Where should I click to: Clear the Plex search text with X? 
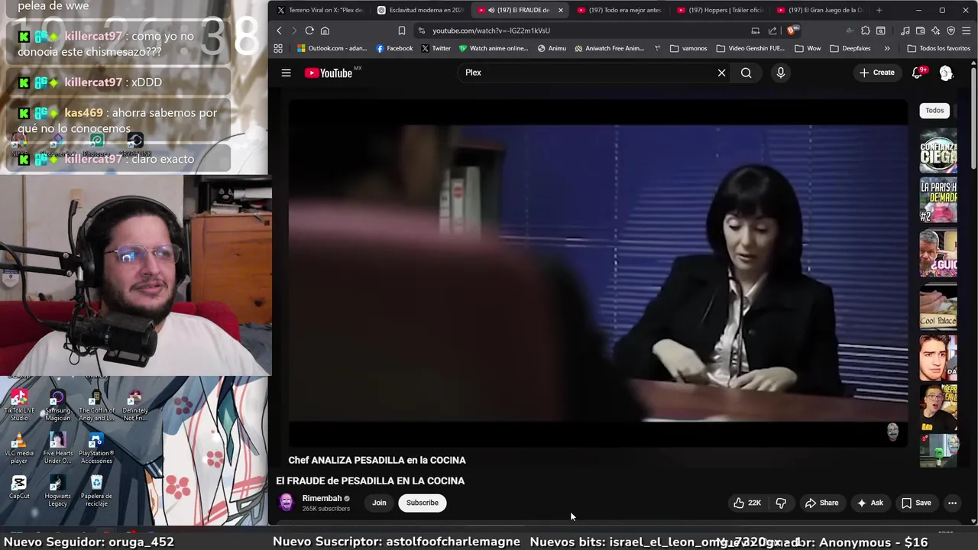[x=721, y=73]
